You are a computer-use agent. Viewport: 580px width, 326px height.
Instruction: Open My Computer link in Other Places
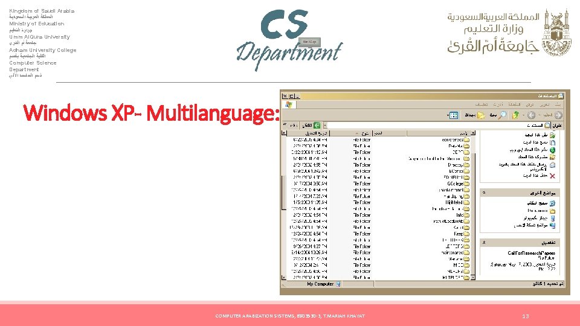click(540, 218)
